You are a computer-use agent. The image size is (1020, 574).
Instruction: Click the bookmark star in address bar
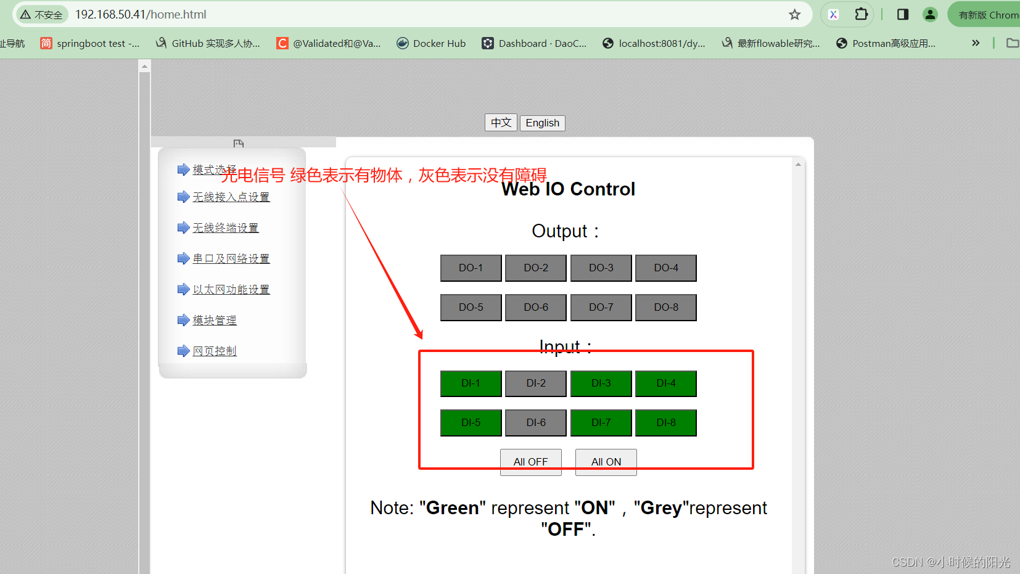click(x=794, y=14)
